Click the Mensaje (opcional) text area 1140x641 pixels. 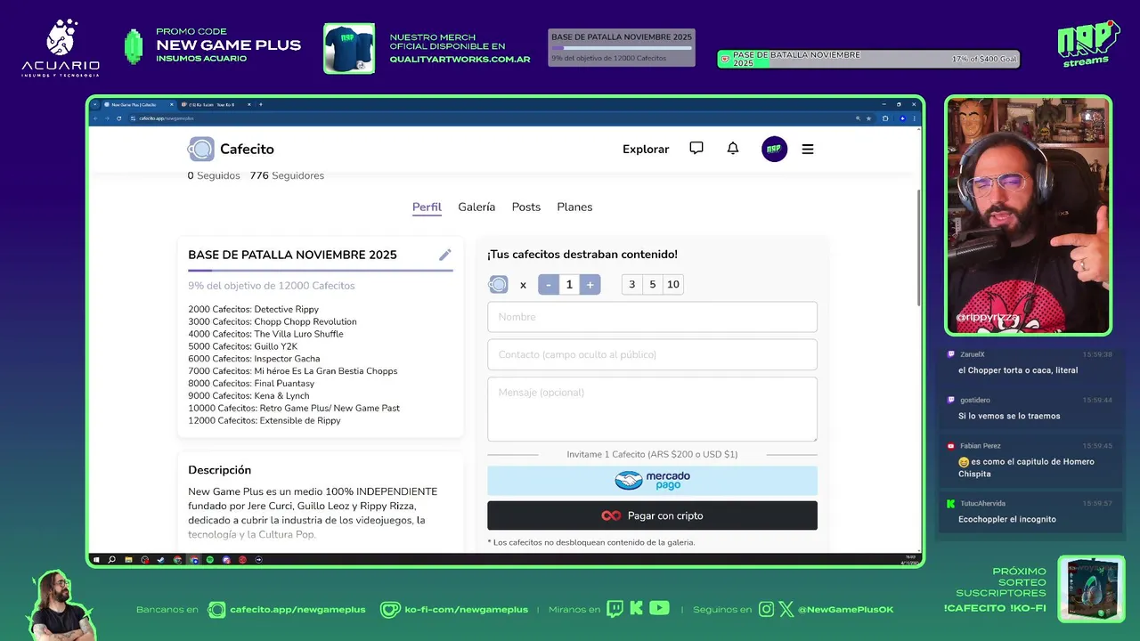652,409
